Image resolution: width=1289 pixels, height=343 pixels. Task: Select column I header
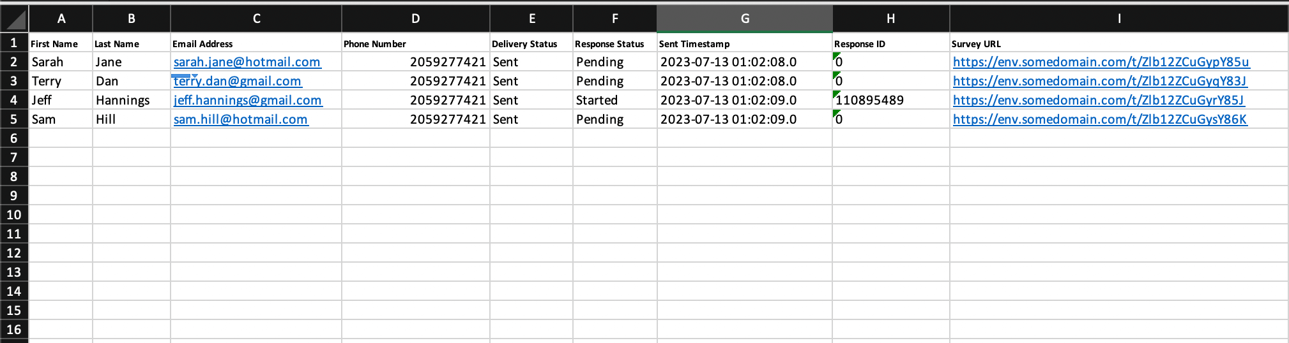(x=1118, y=19)
